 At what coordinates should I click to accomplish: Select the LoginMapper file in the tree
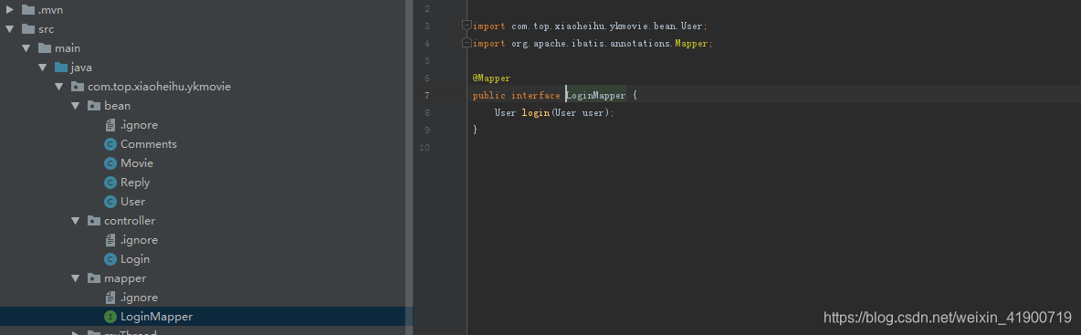[x=156, y=317]
